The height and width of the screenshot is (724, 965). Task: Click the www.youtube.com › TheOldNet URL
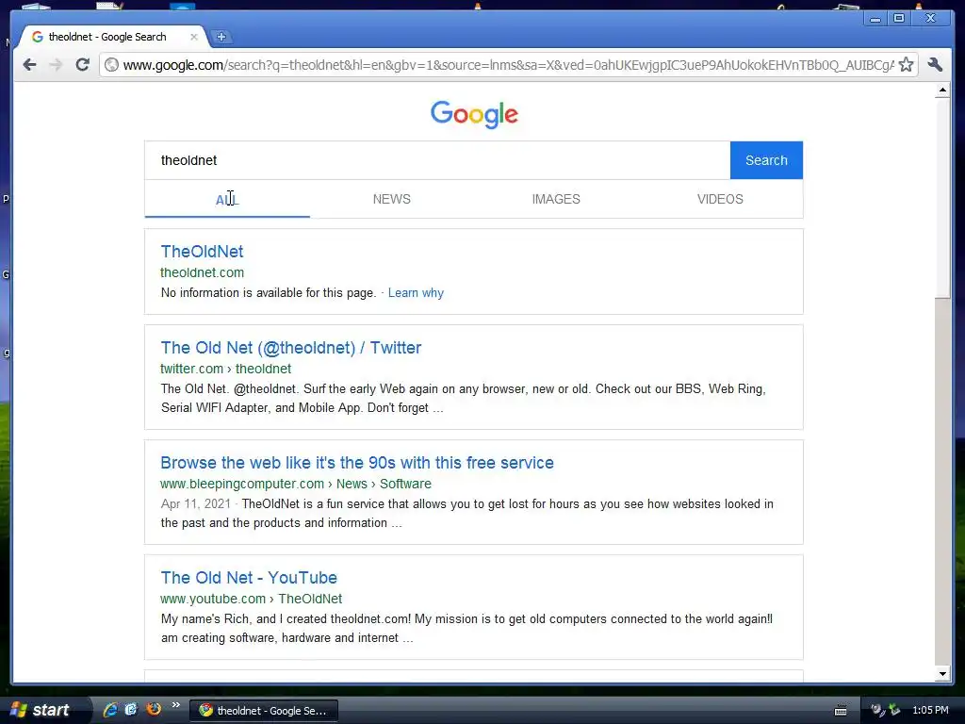251,599
